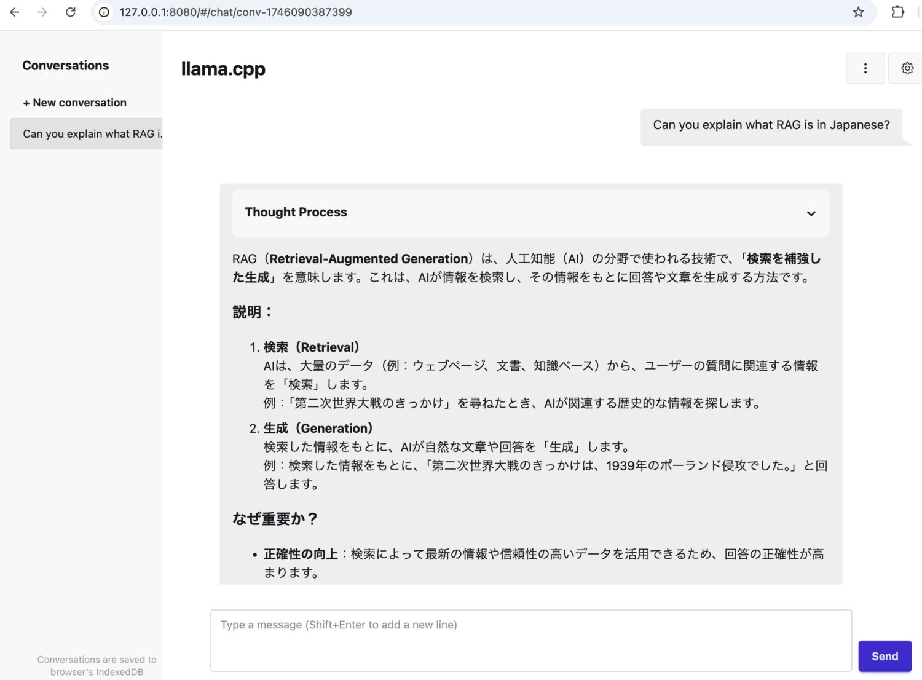Viewport: 922px width, 680px height.
Task: Click the なぜ重要か？ heading
Action: pos(275,519)
